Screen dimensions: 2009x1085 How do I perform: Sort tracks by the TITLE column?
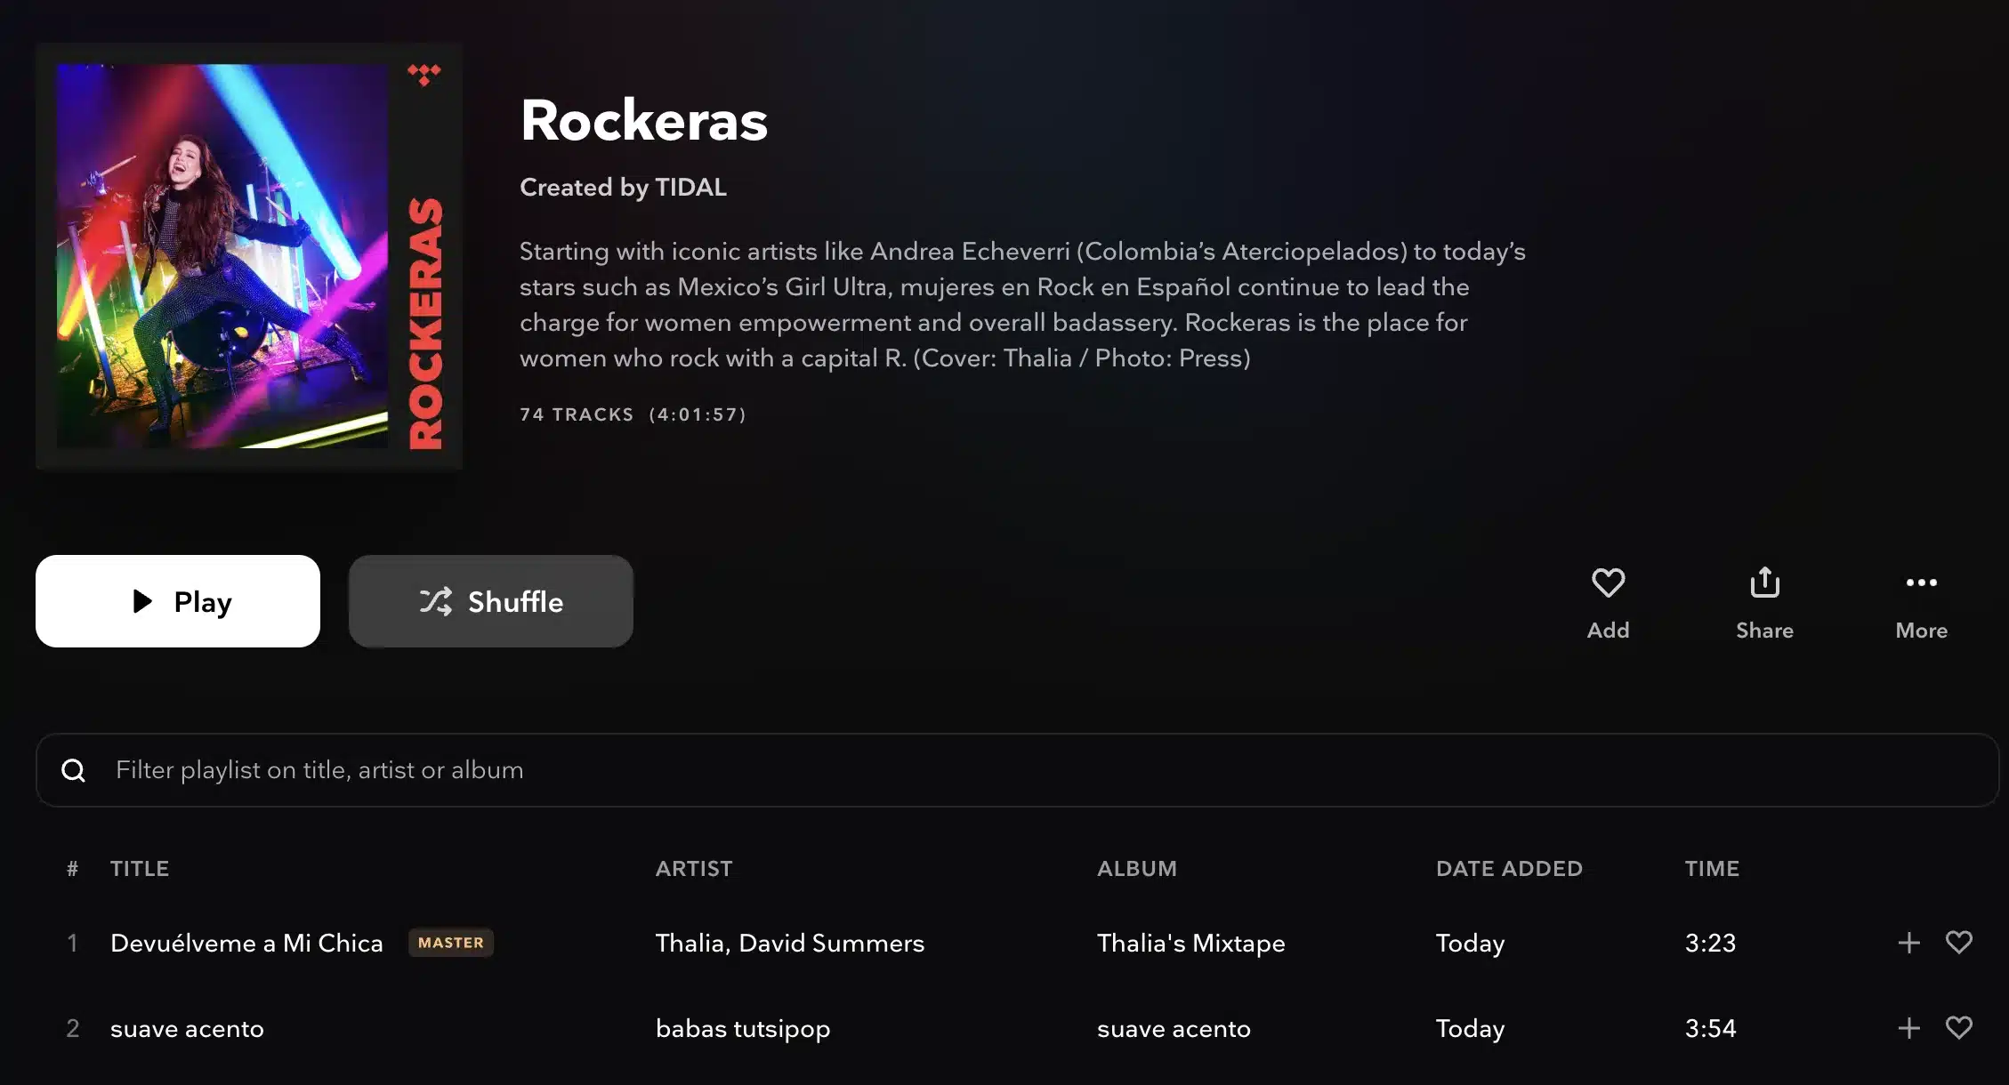tap(140, 869)
